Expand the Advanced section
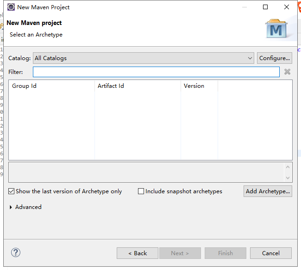 [11, 207]
